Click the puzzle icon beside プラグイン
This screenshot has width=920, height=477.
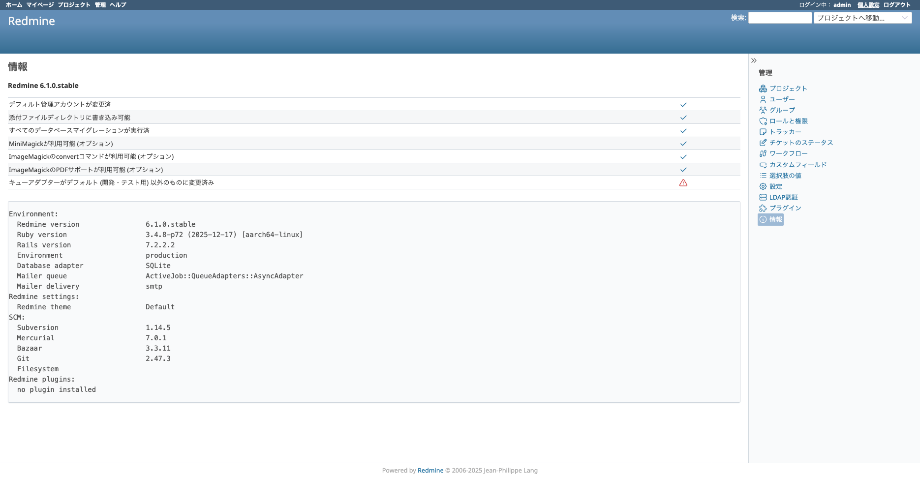point(763,208)
